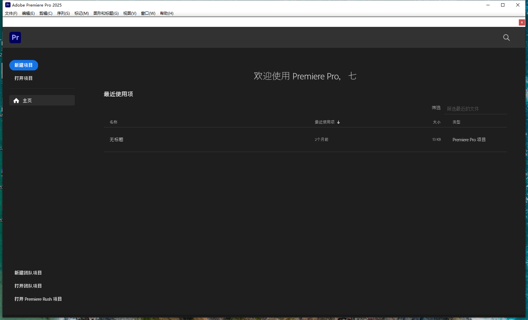Open the recent project named 无标题

click(116, 140)
